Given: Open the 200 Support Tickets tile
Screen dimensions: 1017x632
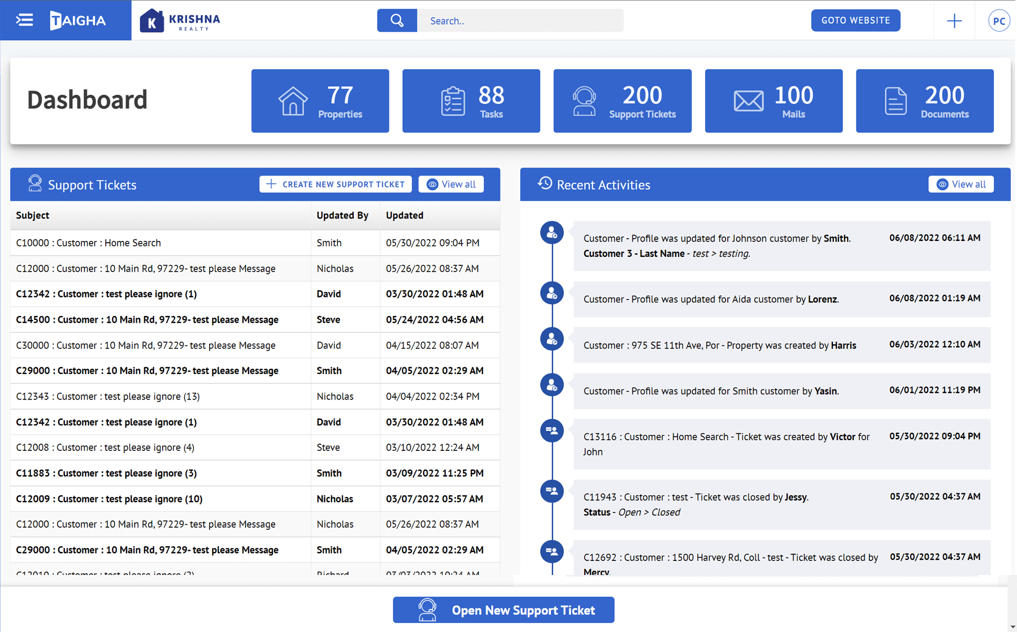Looking at the screenshot, I should (623, 101).
